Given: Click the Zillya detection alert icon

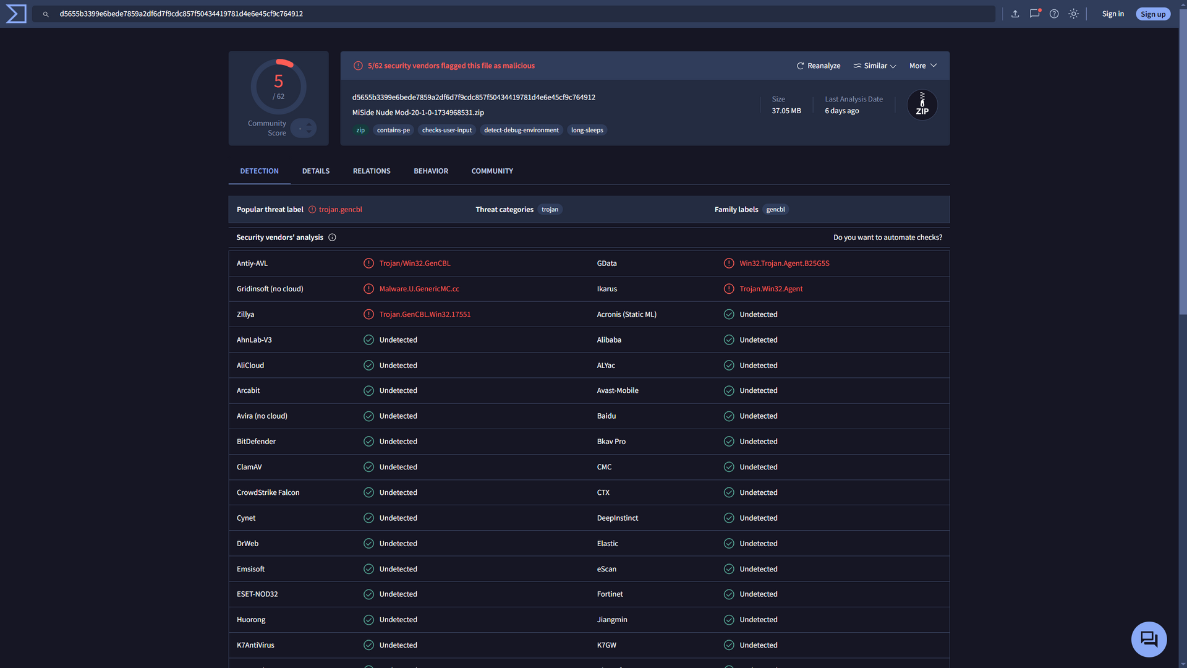Looking at the screenshot, I should pos(368,314).
